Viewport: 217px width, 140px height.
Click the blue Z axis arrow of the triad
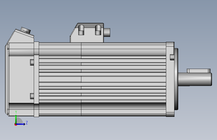click(21, 124)
